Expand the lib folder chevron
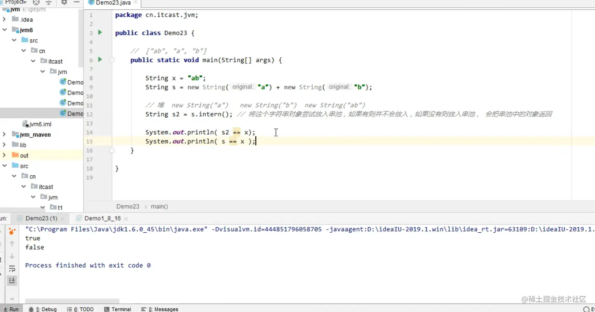Image resolution: width=595 pixels, height=312 pixels. tap(4, 144)
